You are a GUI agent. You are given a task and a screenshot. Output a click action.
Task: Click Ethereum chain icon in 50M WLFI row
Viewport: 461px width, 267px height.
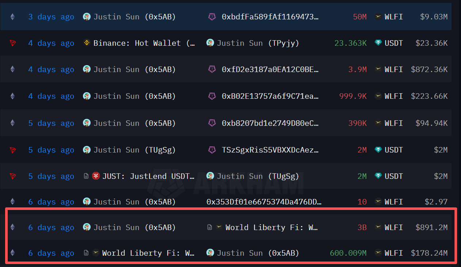[13, 16]
